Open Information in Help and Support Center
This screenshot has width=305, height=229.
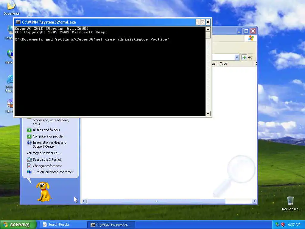tap(49, 145)
